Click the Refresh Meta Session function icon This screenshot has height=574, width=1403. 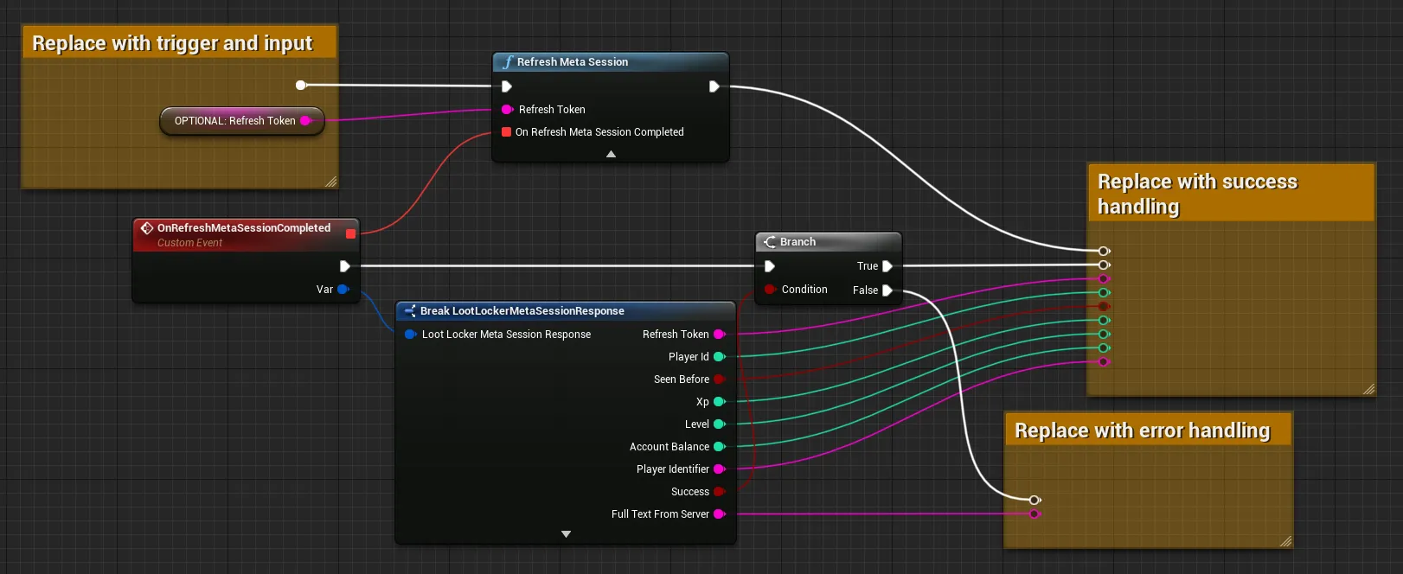pyautogui.click(x=508, y=62)
